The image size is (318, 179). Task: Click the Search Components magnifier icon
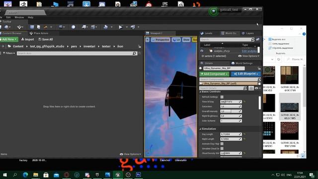pyautogui.click(x=259, y=79)
